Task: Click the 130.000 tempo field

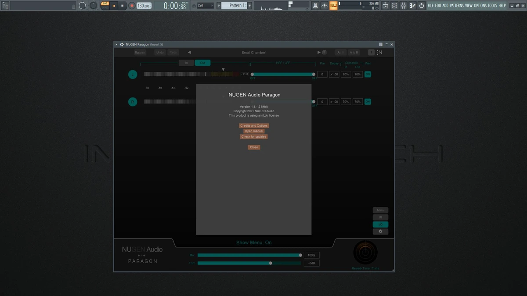Action: pyautogui.click(x=143, y=6)
